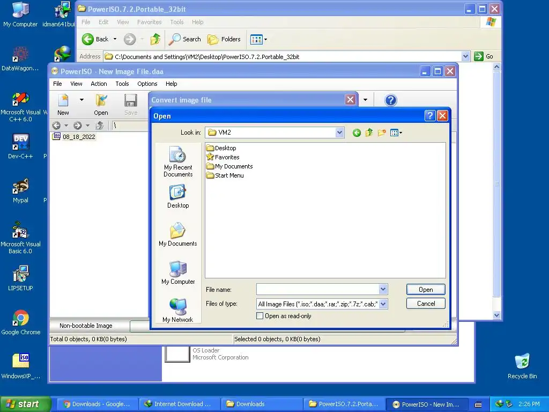Toggle Explorer Folders pane button
The width and height of the screenshot is (549, 412).
(x=224, y=39)
